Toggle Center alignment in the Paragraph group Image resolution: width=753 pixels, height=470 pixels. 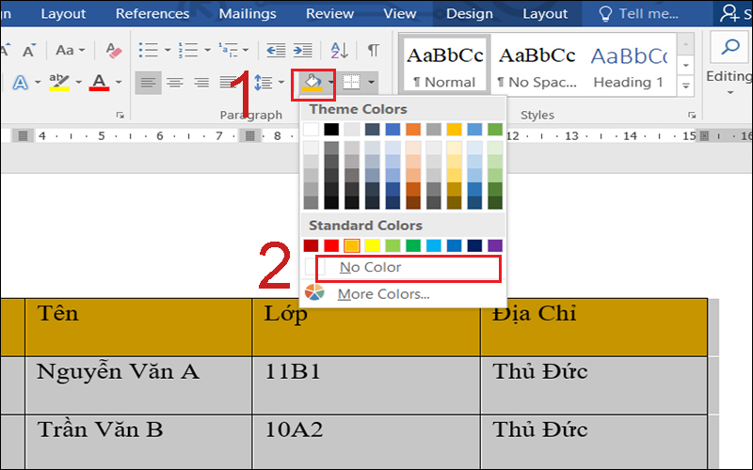point(174,83)
